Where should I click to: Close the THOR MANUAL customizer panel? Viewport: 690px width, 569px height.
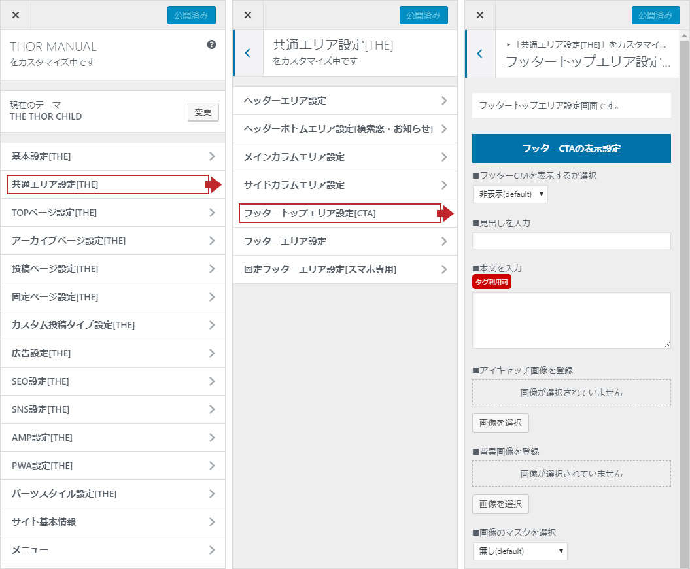(x=16, y=15)
